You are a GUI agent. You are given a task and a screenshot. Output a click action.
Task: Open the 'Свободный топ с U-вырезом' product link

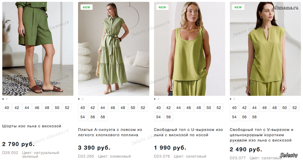coord(188,132)
